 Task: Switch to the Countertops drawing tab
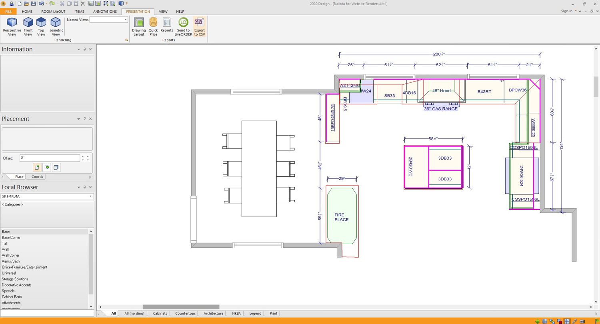185,314
